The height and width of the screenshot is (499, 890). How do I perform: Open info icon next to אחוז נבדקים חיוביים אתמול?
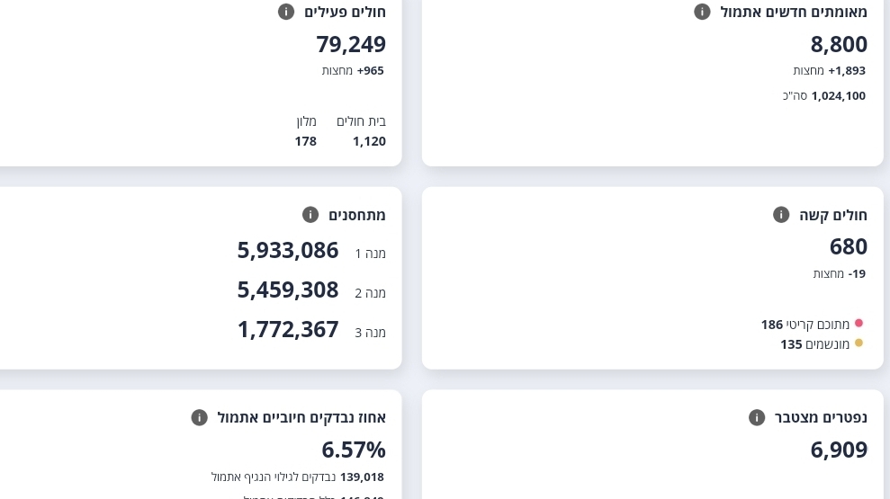pyautogui.click(x=199, y=417)
